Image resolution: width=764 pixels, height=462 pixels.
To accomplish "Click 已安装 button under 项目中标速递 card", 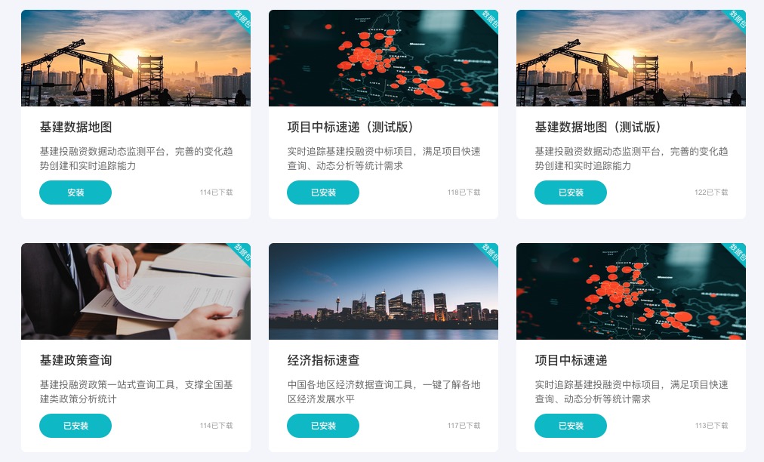I will click(571, 426).
